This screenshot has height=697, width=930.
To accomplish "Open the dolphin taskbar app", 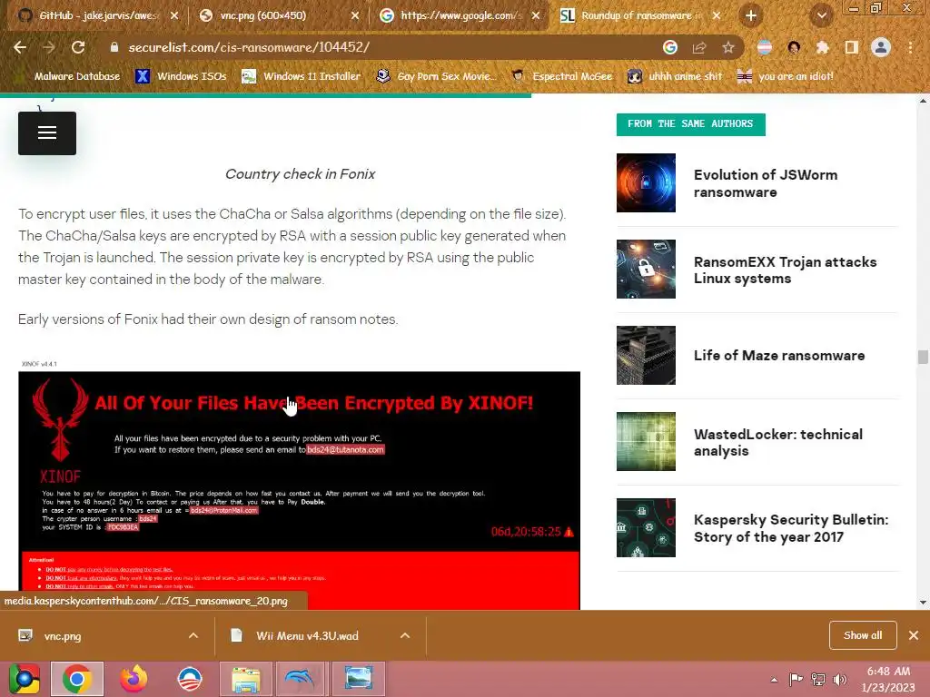I will (302, 679).
